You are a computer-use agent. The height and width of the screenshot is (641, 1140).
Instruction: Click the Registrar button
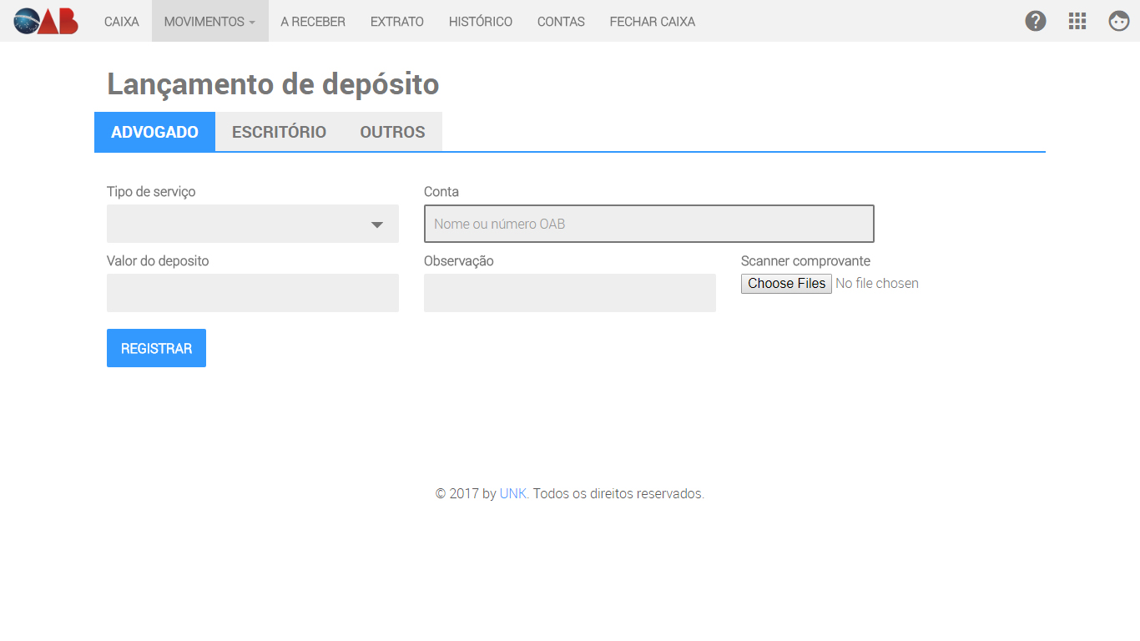click(156, 348)
